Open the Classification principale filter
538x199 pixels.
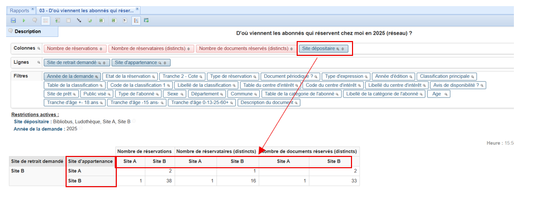click(x=447, y=76)
